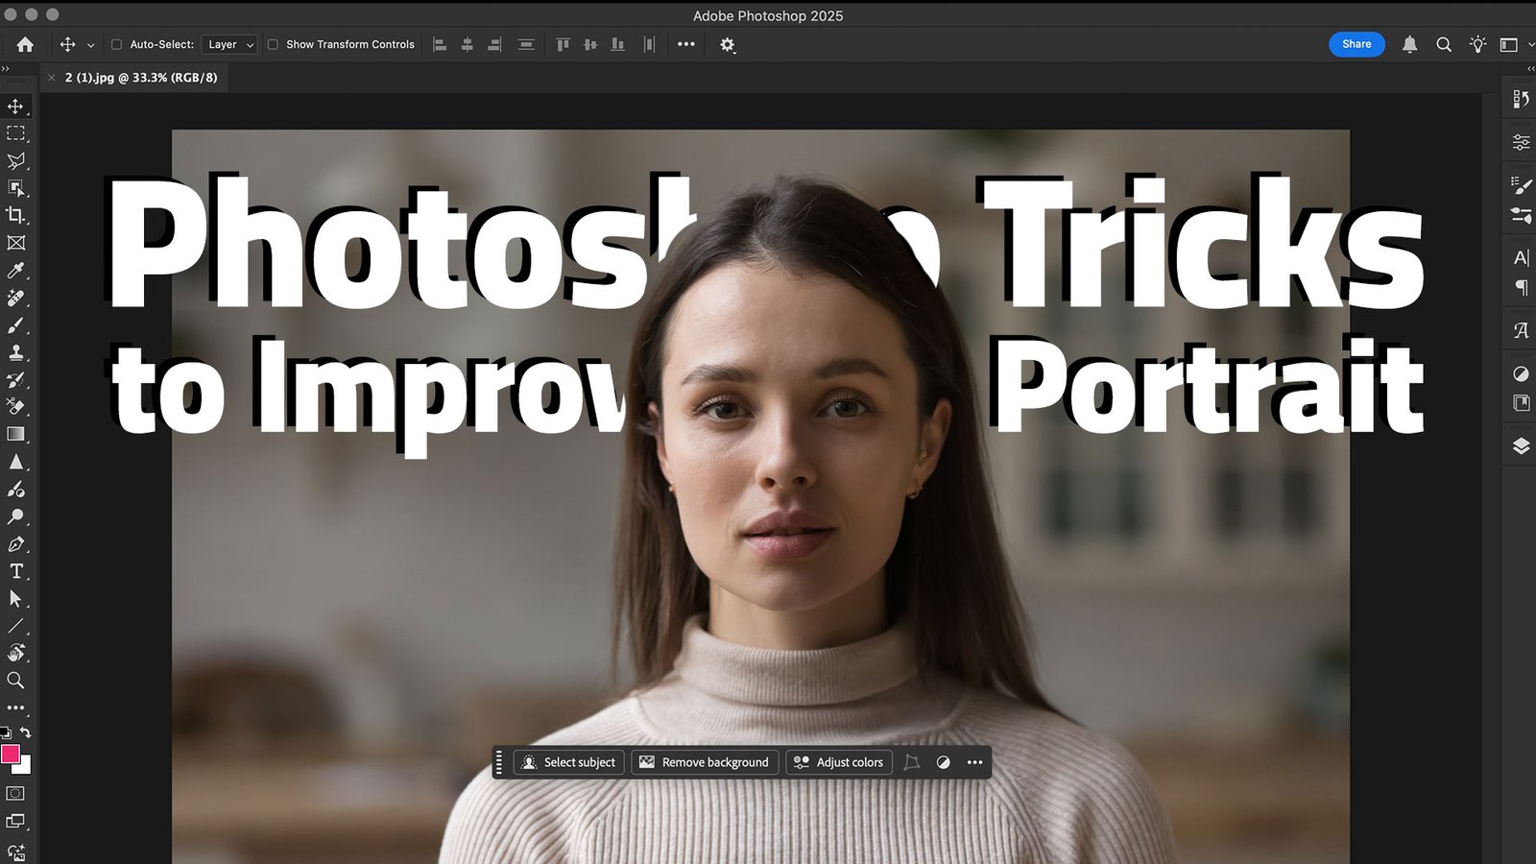Viewport: 1536px width, 864px height.
Task: Select the Zoom tool in toolbar
Action: click(15, 681)
